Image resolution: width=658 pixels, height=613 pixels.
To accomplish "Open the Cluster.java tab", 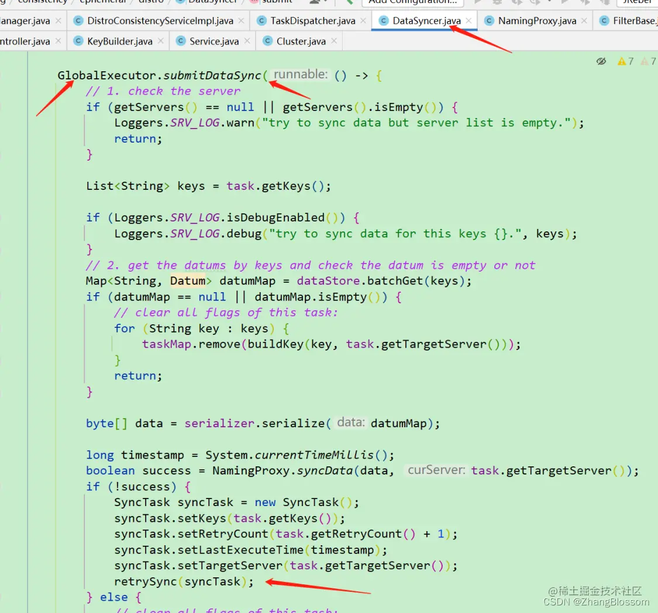I will [301, 41].
